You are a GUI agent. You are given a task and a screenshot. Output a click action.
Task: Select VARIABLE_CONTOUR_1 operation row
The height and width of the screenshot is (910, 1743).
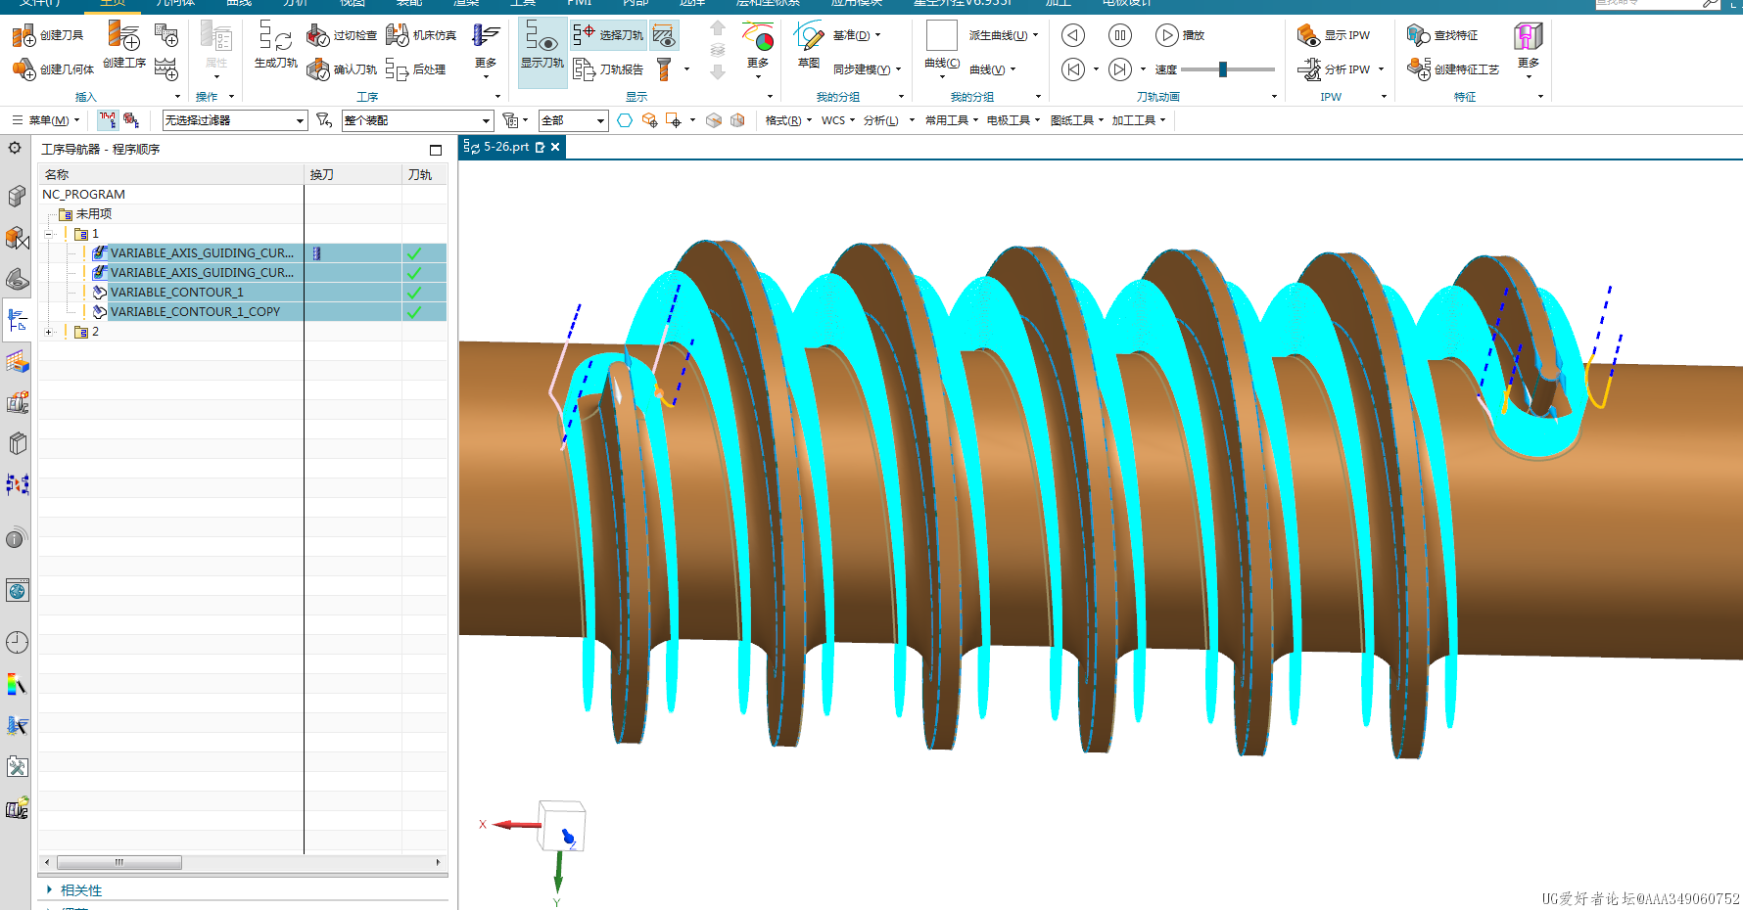pos(243,293)
